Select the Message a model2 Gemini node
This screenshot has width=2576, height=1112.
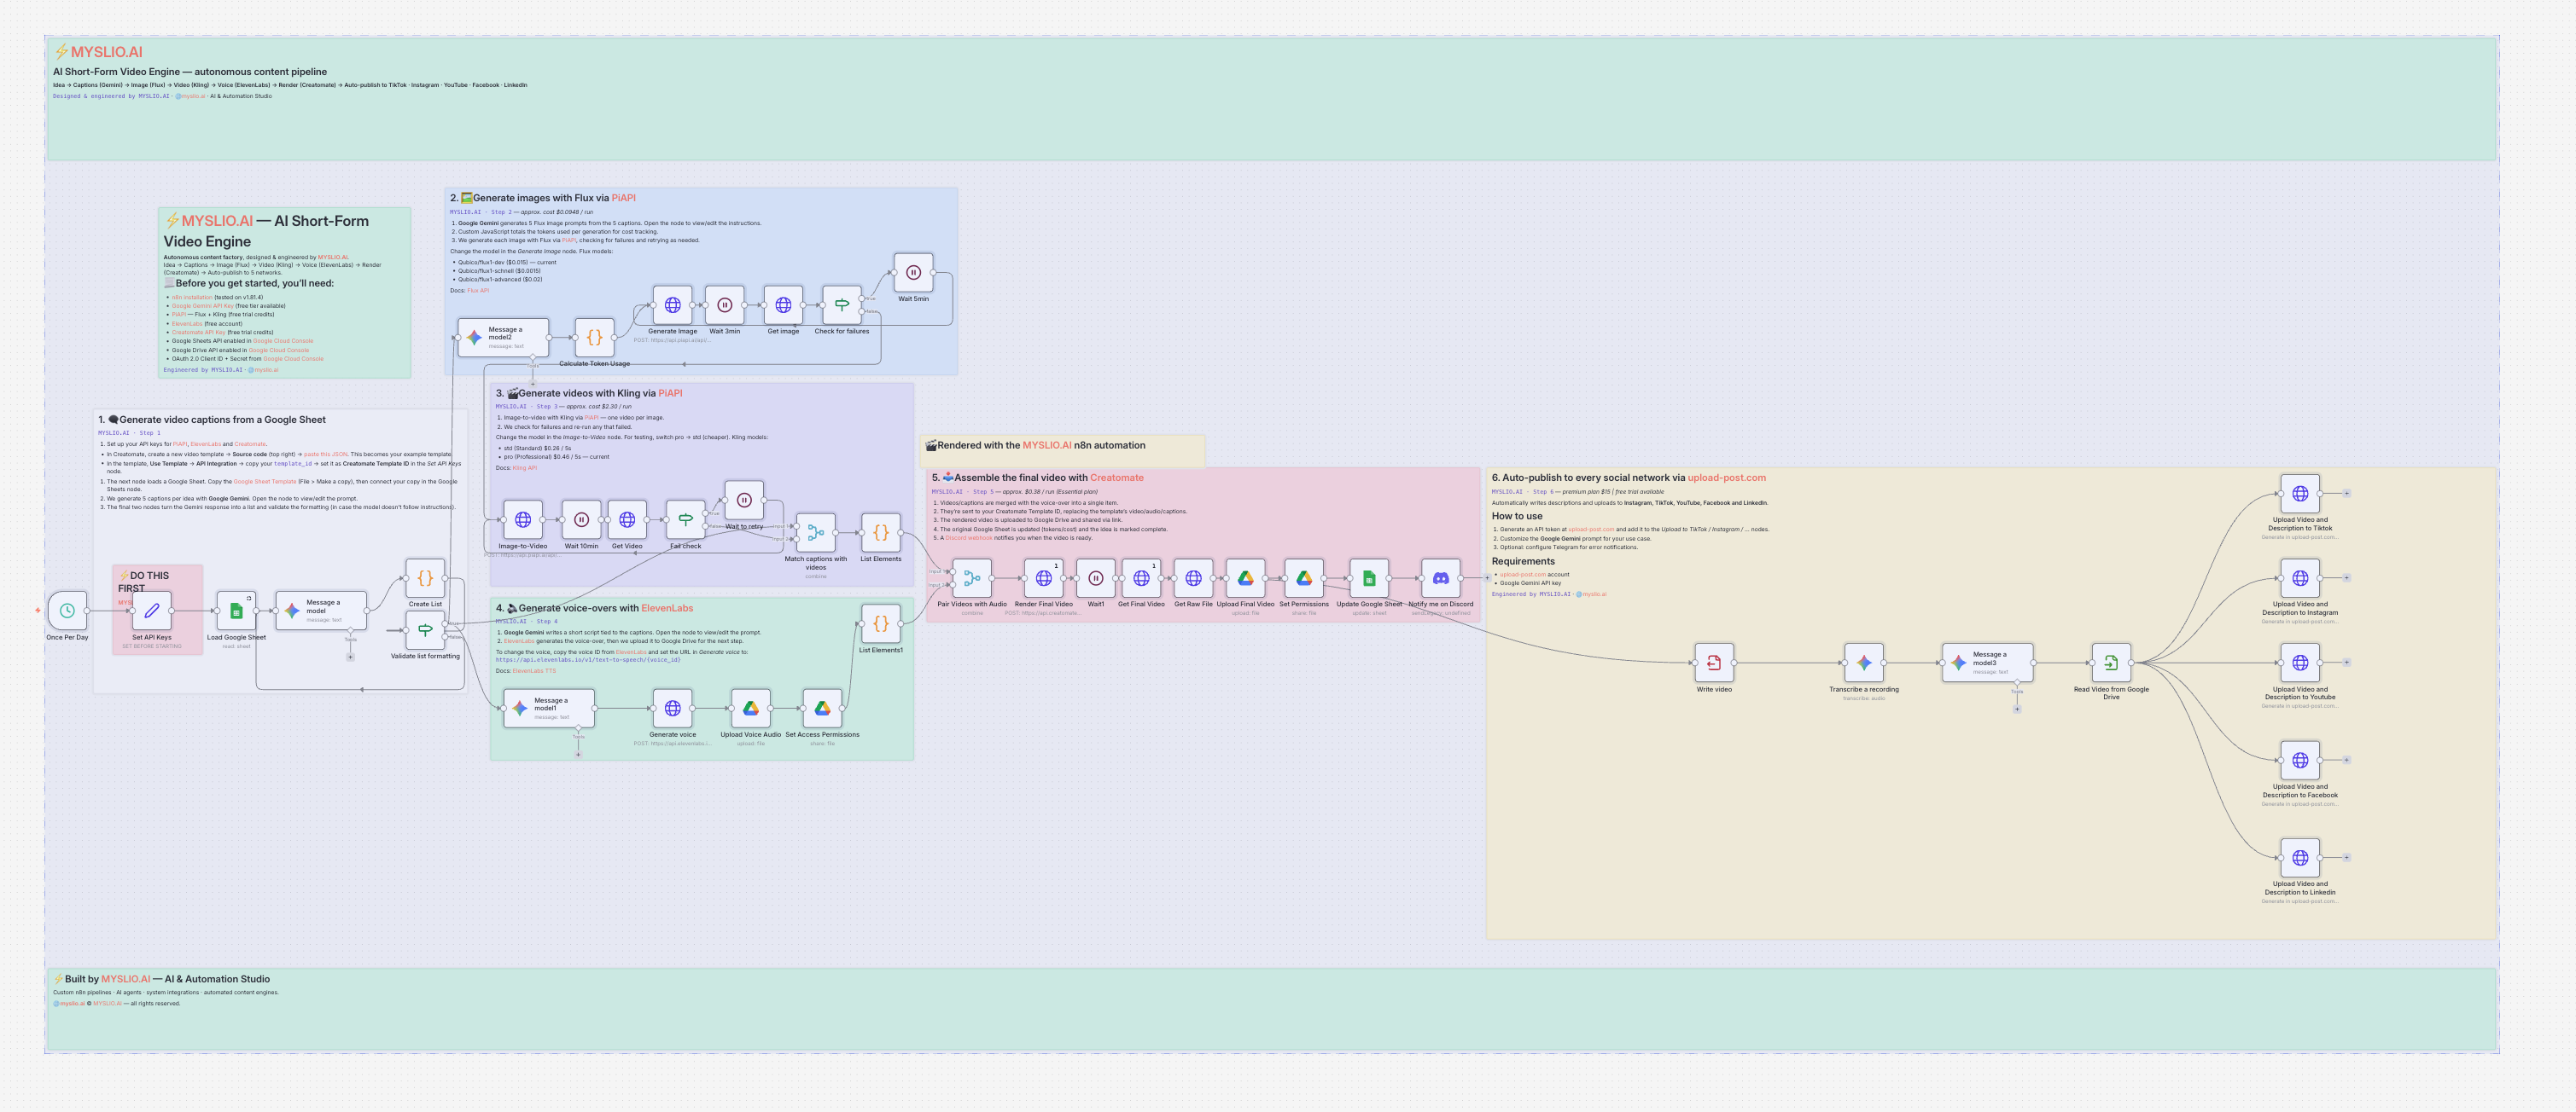503,338
